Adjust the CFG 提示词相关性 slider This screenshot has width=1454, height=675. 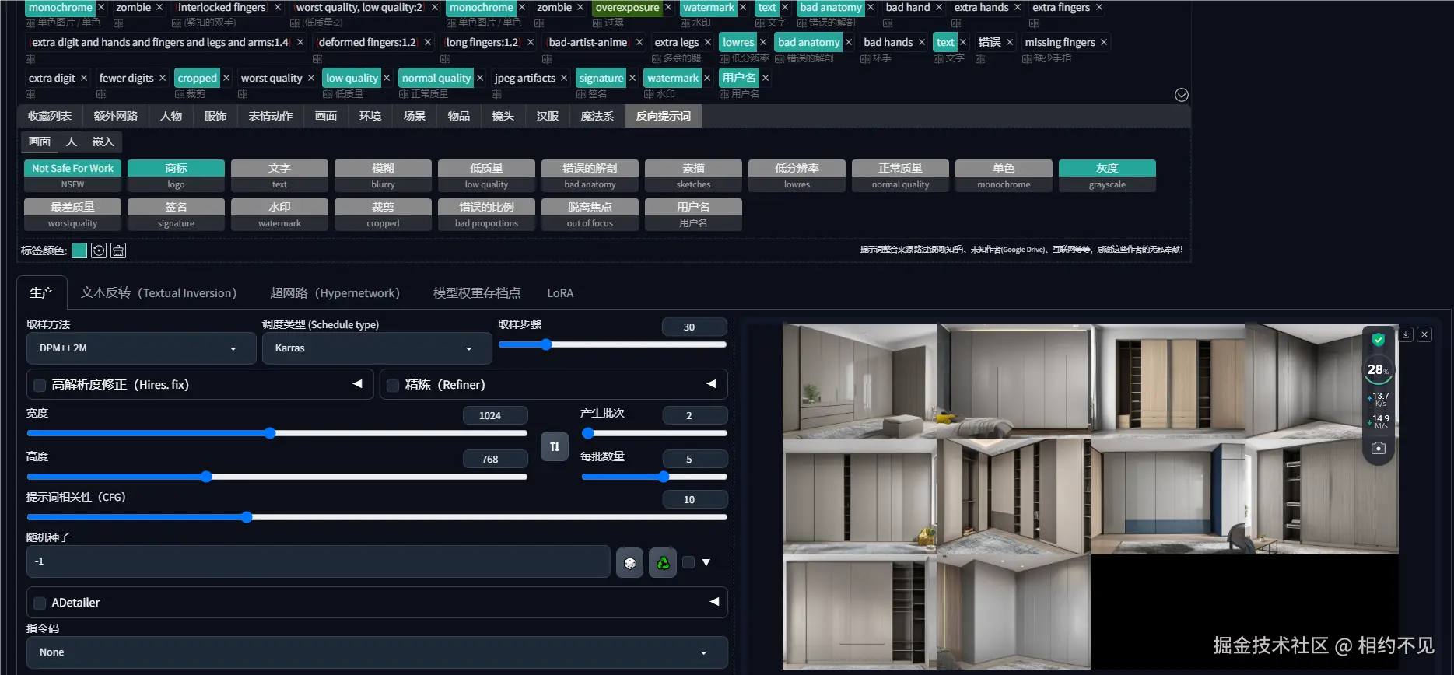(x=377, y=517)
